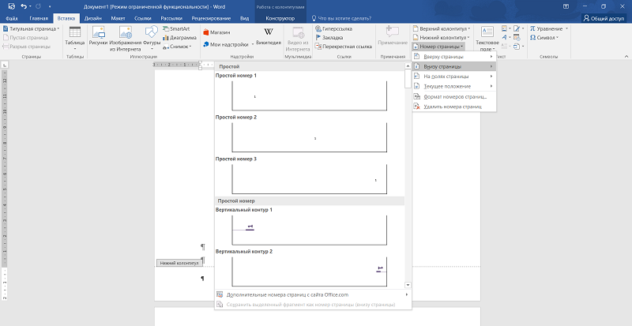Select the Простой номер 2 thumbnail
Screen dimensions: 632x326
[309, 137]
